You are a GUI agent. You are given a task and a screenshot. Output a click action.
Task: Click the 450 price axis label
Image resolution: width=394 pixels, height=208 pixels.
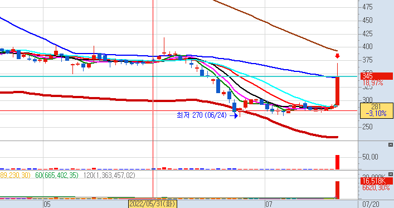coord(367,21)
